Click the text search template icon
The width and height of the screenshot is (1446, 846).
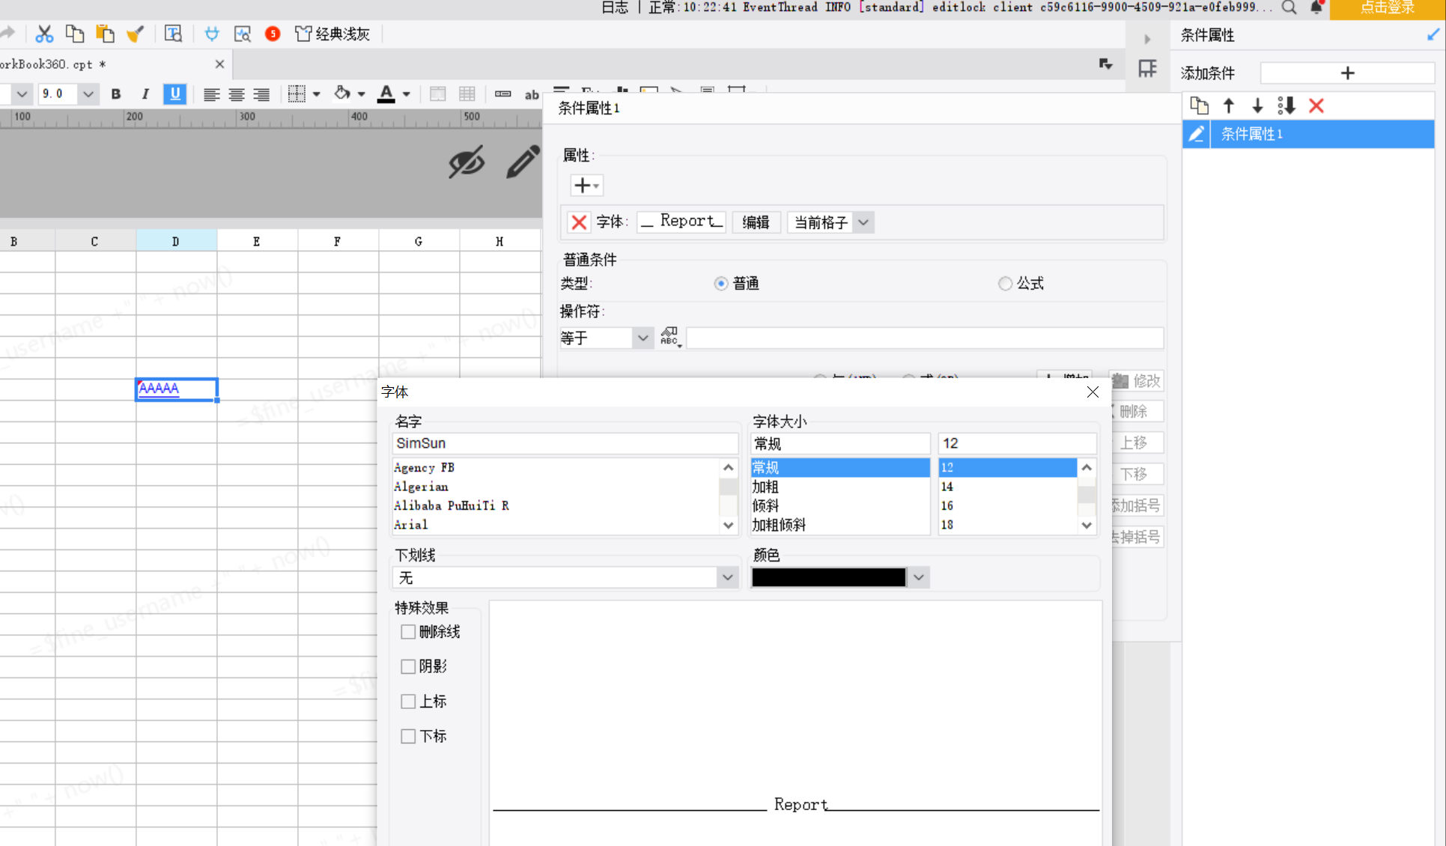(173, 34)
